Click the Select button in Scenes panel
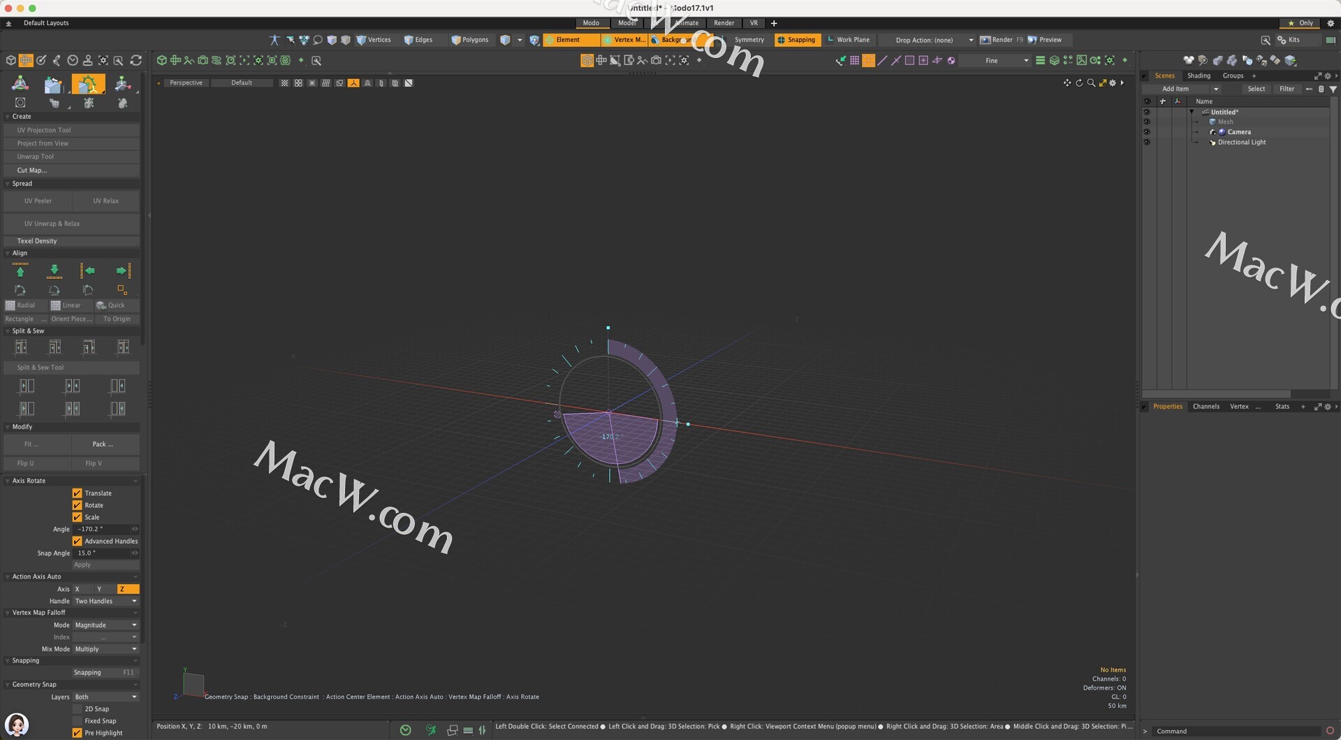 [1256, 89]
